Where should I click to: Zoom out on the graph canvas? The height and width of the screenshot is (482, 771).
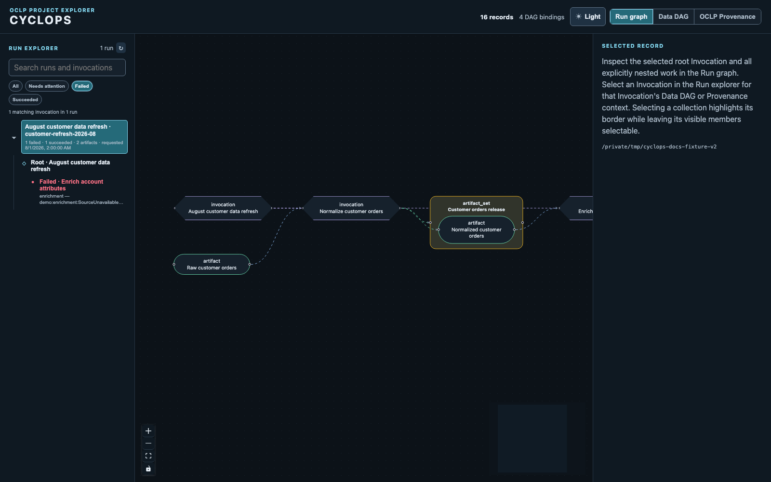[x=148, y=443]
